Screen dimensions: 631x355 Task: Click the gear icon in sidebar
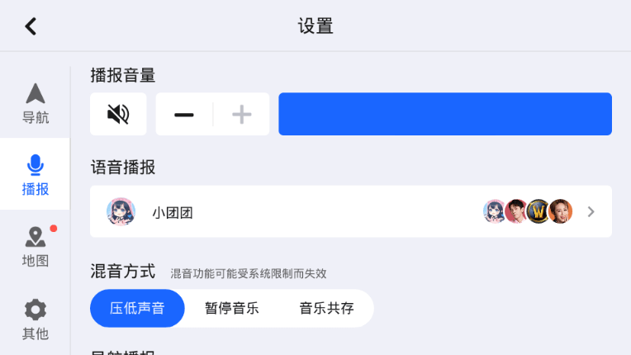click(x=35, y=310)
